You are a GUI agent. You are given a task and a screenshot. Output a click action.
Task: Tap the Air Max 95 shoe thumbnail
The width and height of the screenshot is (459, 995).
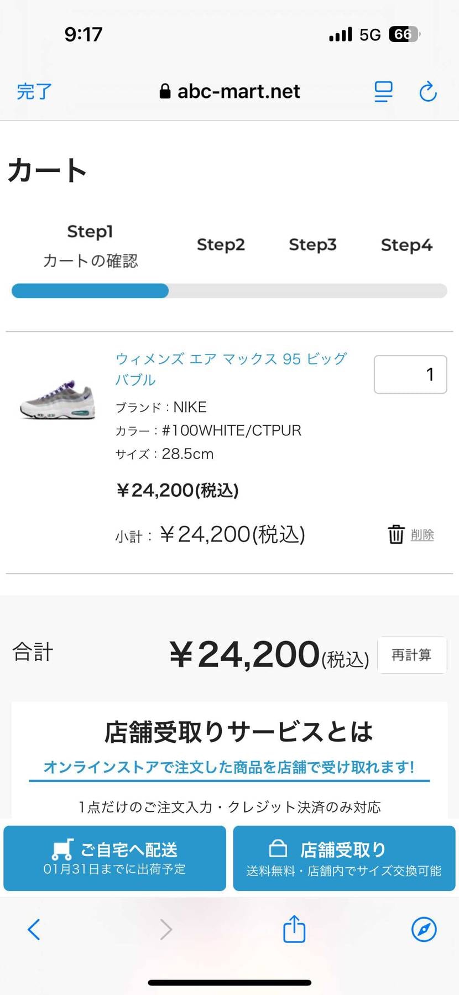click(x=58, y=399)
